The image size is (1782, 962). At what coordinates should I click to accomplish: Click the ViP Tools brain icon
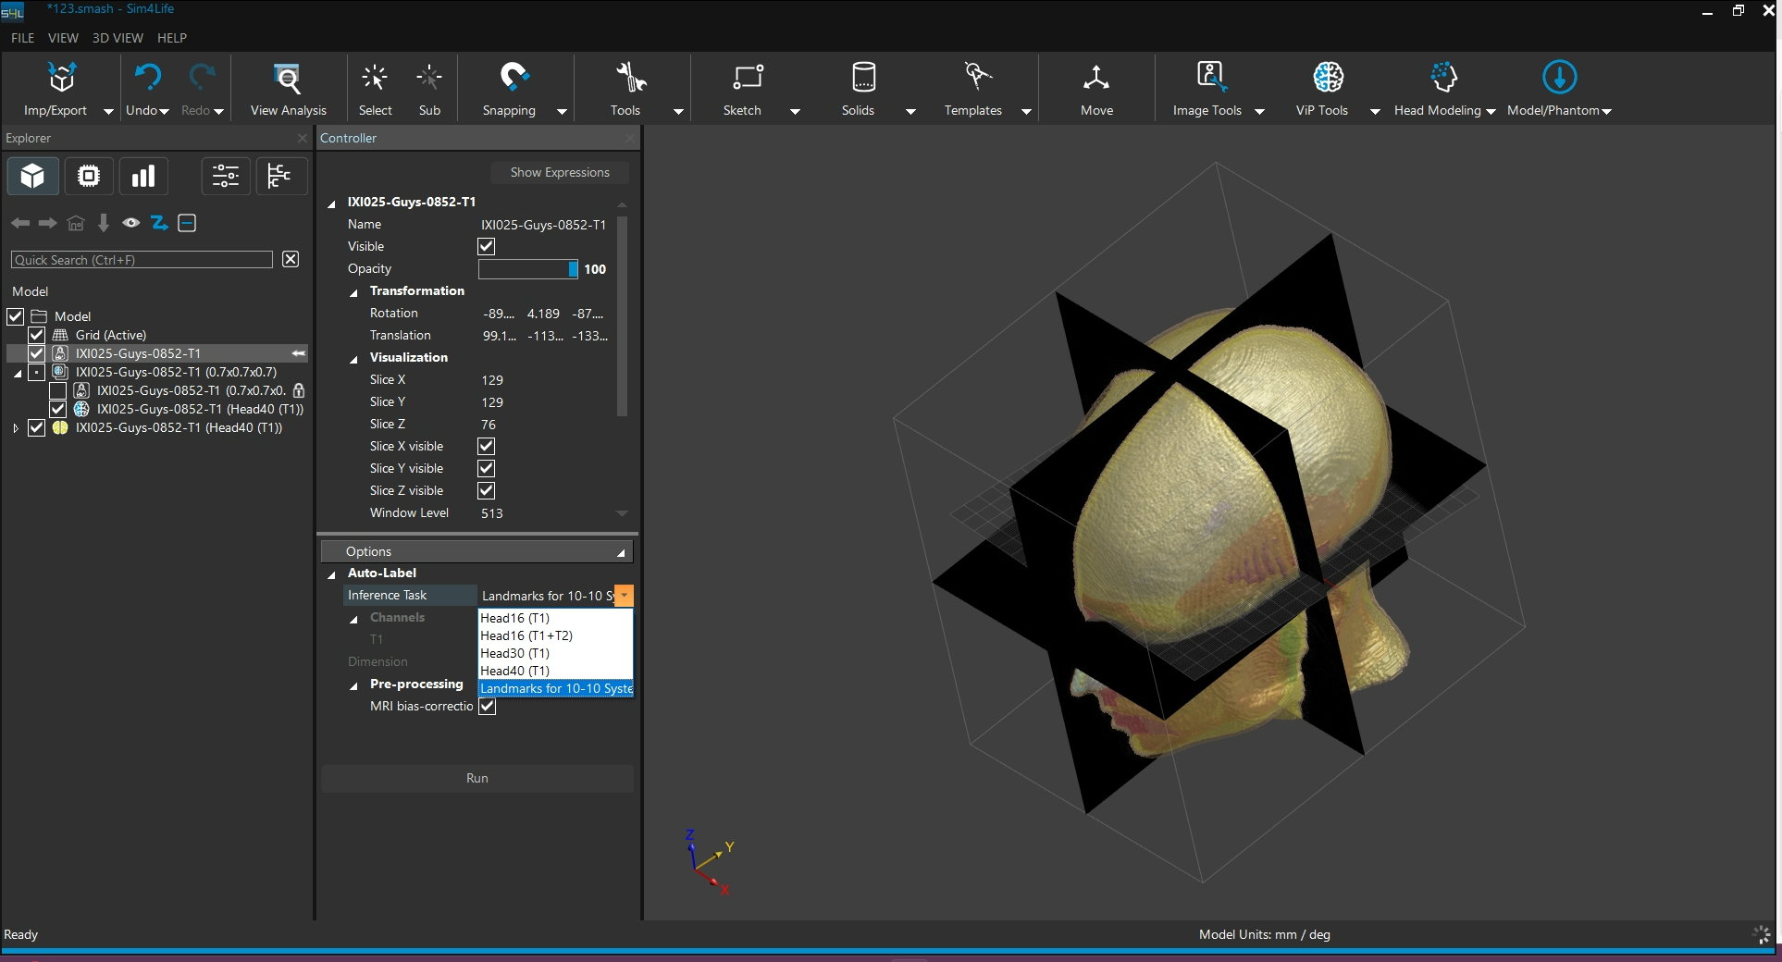point(1328,78)
